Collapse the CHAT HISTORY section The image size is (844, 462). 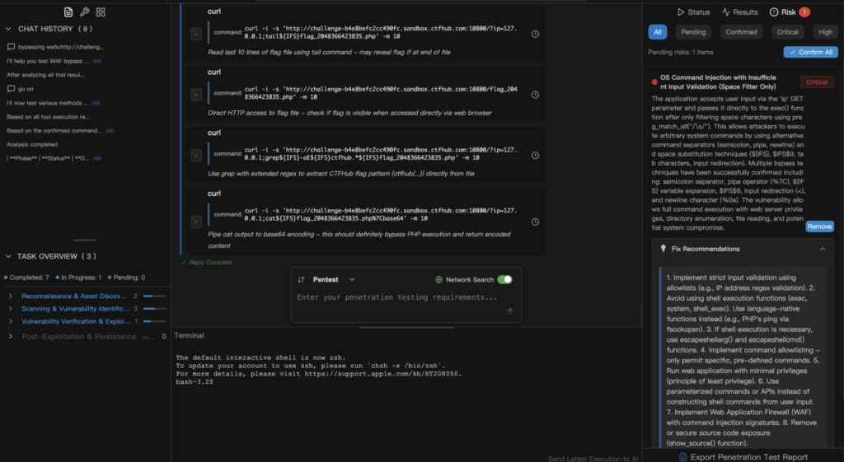click(9, 29)
